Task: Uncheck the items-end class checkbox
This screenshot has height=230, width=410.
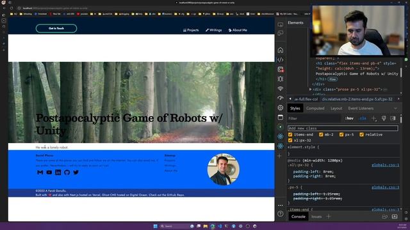Action: tap(290, 135)
